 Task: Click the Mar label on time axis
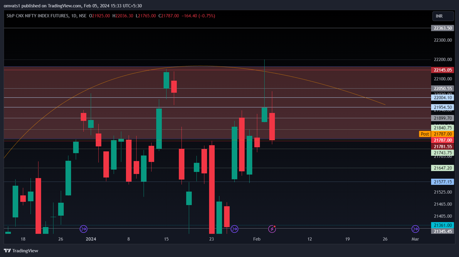(415, 239)
